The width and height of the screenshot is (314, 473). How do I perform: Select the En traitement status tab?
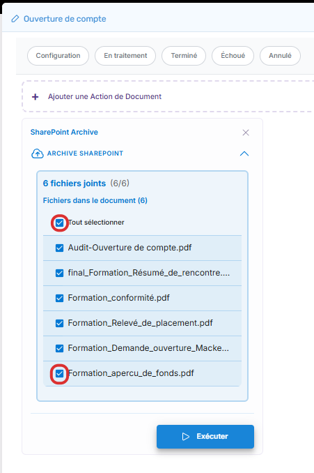coord(125,56)
